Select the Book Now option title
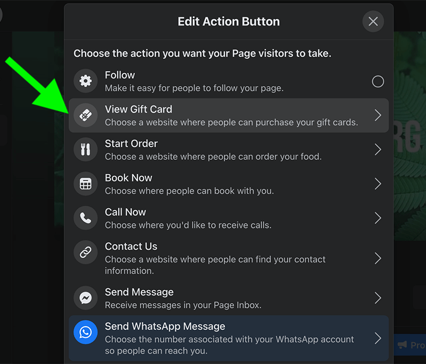The height and width of the screenshot is (364, 426). pyautogui.click(x=128, y=178)
